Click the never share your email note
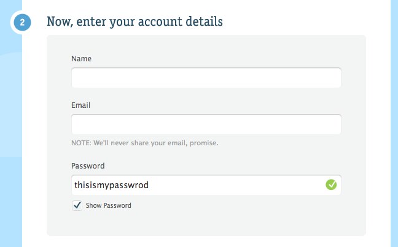The width and height of the screenshot is (398, 247). click(145, 143)
